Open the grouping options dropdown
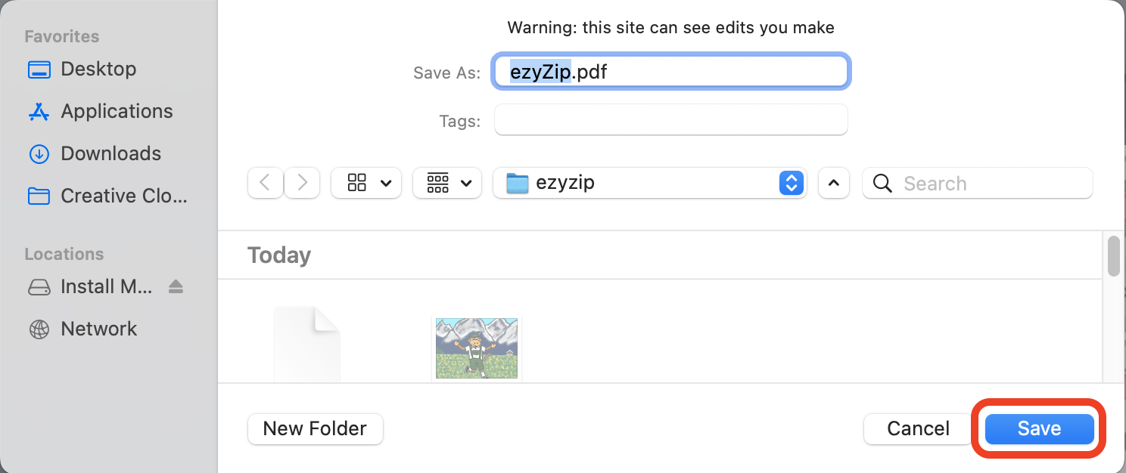Viewport: 1126px width, 473px height. 447,183
